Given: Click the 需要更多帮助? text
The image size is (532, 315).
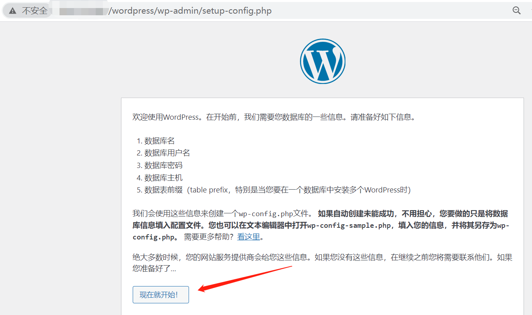Looking at the screenshot, I should click(209, 237).
